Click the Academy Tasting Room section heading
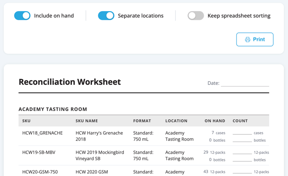 click(53, 109)
